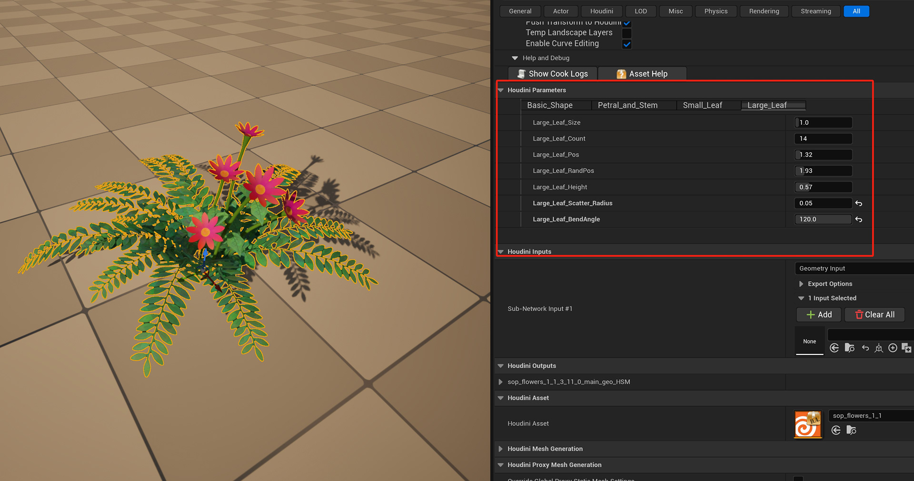Click Sub-Network Input asset name field
Screen dimensions: 914x481
[x=871, y=334]
